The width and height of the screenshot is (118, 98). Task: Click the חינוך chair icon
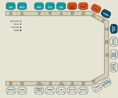coord(61,6)
